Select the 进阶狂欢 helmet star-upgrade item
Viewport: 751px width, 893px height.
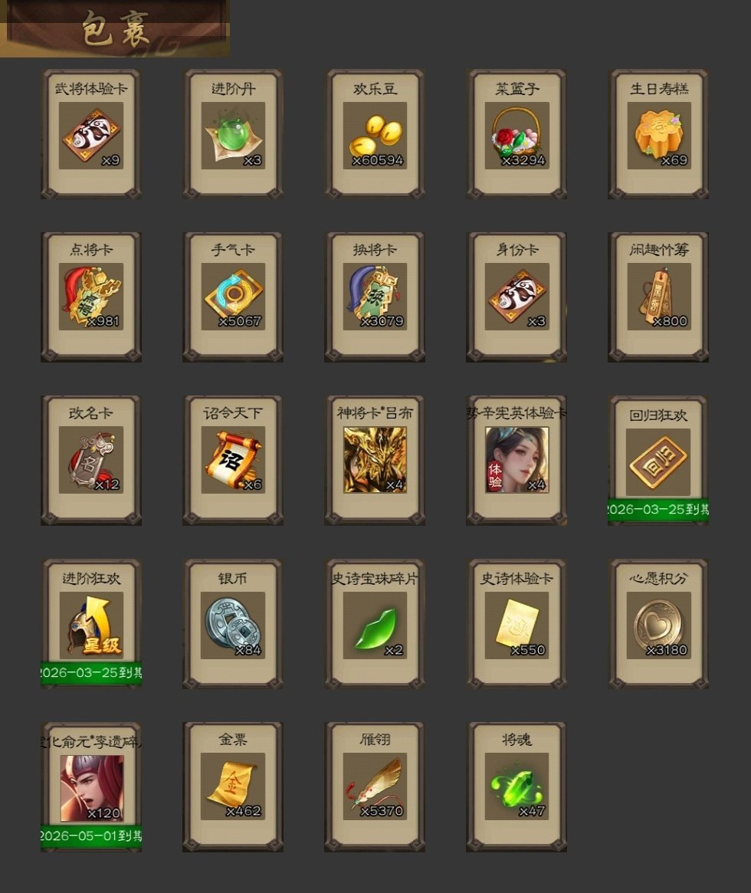(x=91, y=624)
